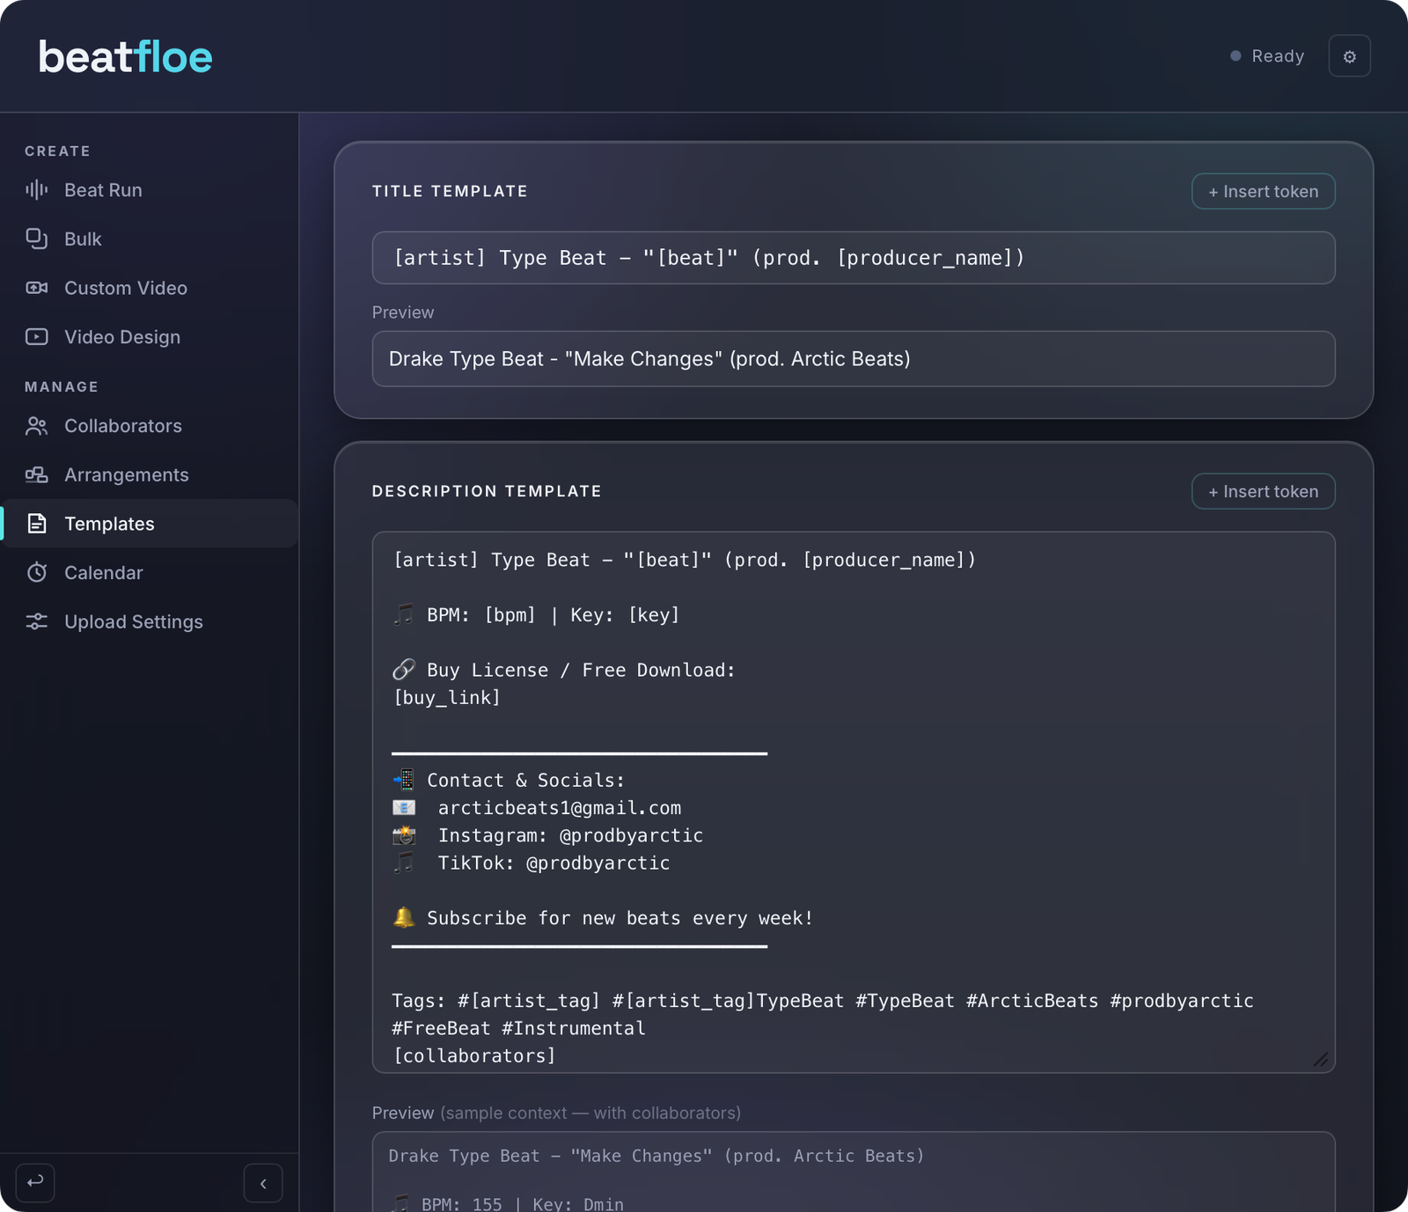
Task: Switch to Arrangements
Action: click(150, 475)
